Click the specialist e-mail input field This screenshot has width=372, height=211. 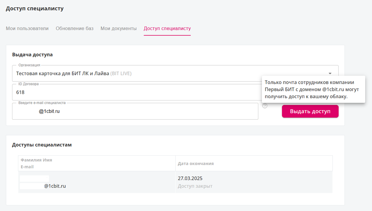point(135,111)
